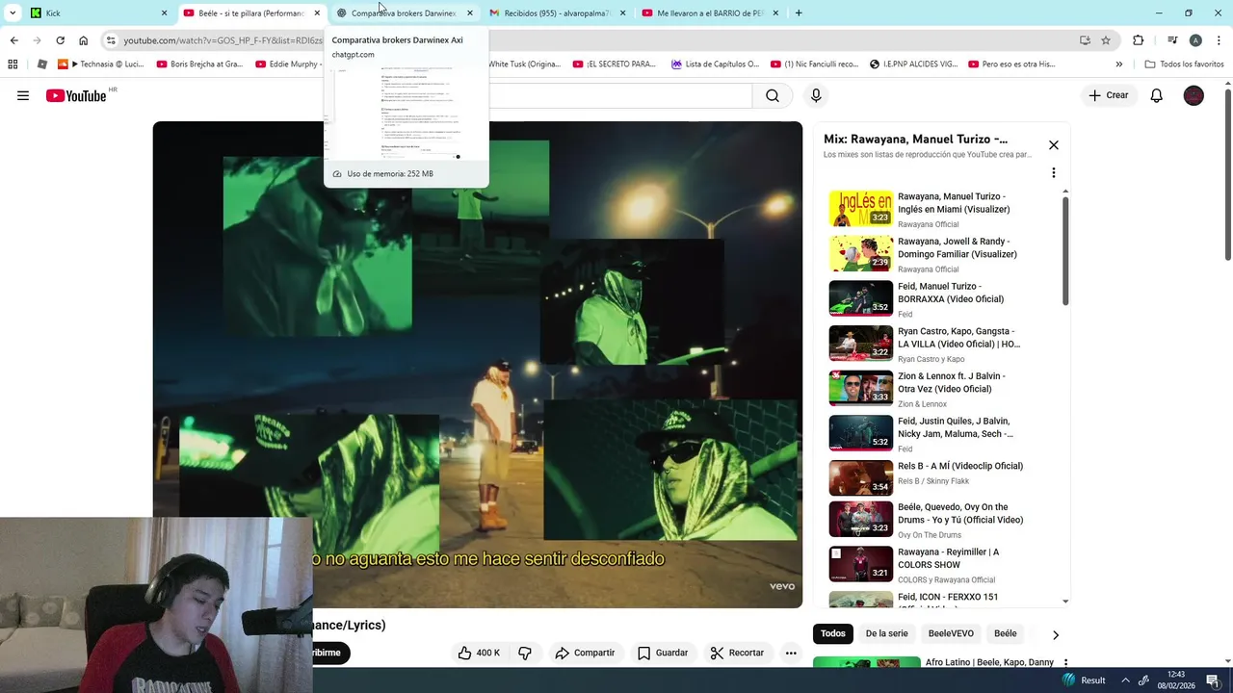Image resolution: width=1233 pixels, height=693 pixels.
Task: Open YouTube notifications bell
Action: [x=1156, y=95]
